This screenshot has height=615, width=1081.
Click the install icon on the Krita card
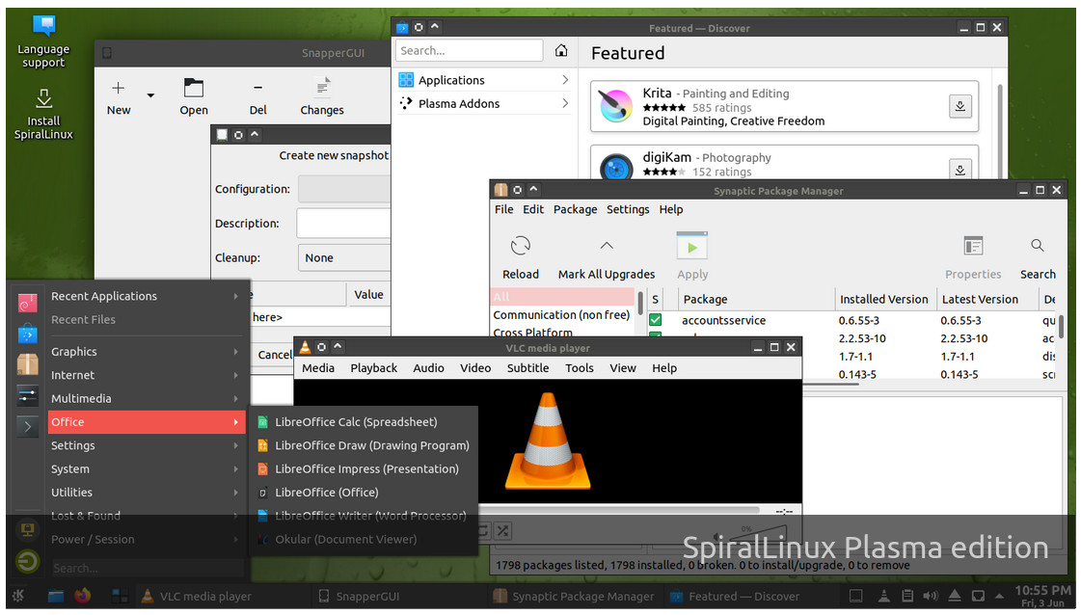click(960, 106)
